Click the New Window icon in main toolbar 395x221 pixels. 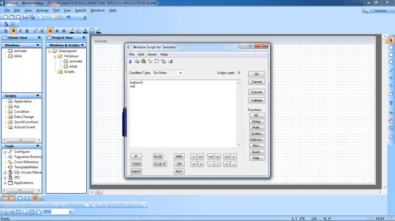click(x=5, y=17)
